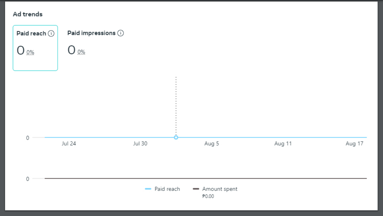Click the Aug 5 date axis label
The image size is (383, 216).
212,144
